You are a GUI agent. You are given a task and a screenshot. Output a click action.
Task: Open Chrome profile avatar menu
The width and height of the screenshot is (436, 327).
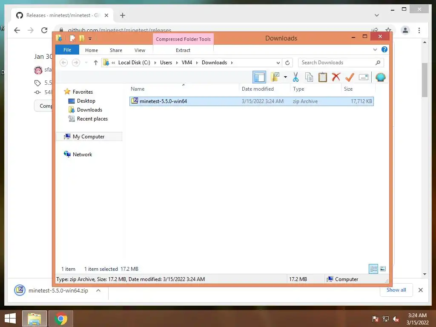coord(405,30)
